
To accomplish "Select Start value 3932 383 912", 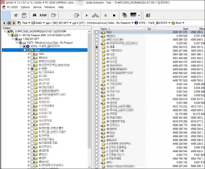I will (x=180, y=47).
